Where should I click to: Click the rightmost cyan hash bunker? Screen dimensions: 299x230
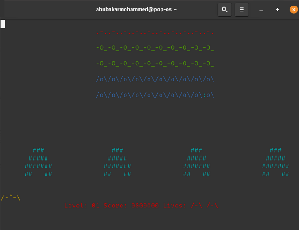276,162
